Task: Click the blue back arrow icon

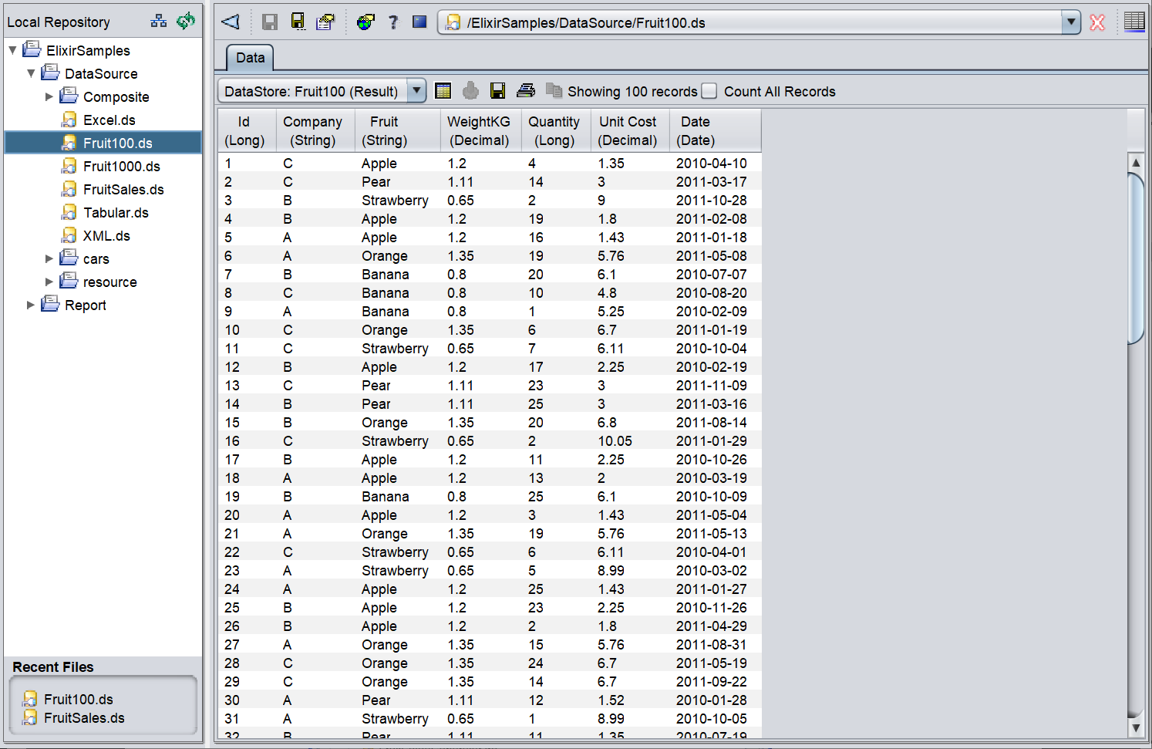Action: [231, 22]
